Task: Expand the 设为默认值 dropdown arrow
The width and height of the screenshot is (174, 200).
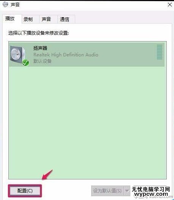Action: click(127, 191)
